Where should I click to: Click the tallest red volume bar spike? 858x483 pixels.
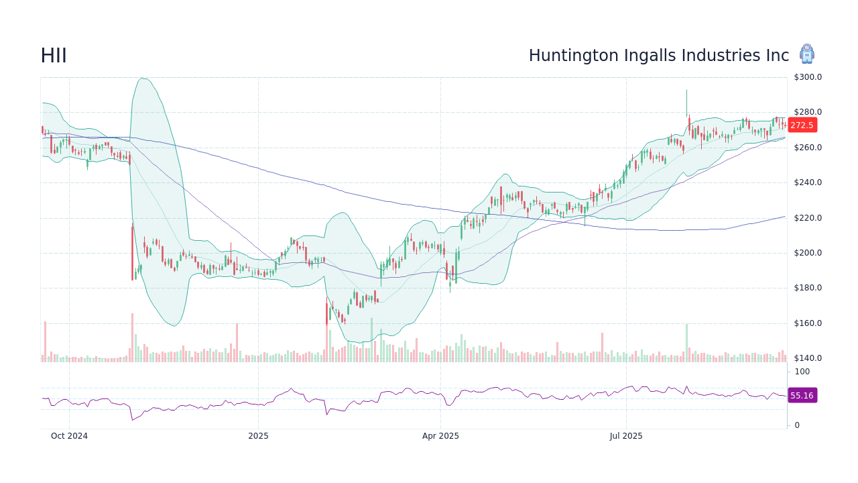(x=132, y=335)
